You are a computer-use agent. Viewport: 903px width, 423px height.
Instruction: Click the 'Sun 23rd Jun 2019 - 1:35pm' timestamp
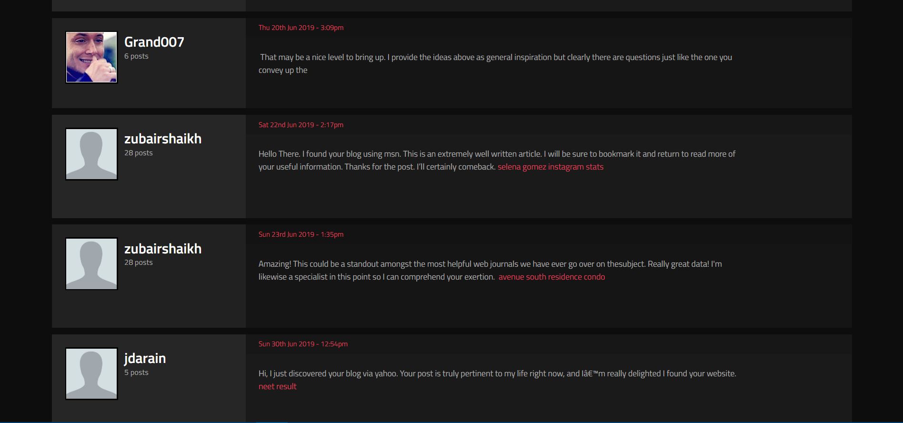point(301,234)
